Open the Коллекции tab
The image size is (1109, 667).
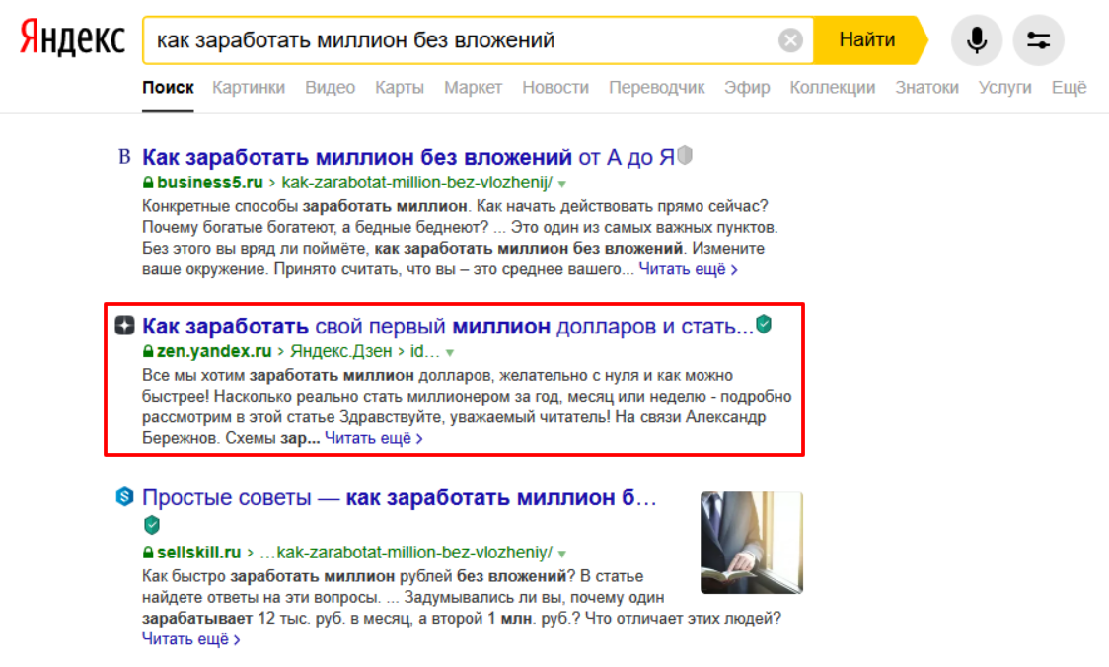coord(833,88)
